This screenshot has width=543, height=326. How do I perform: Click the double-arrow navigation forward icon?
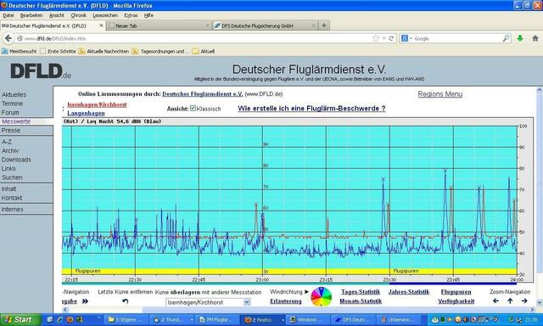coord(85,301)
